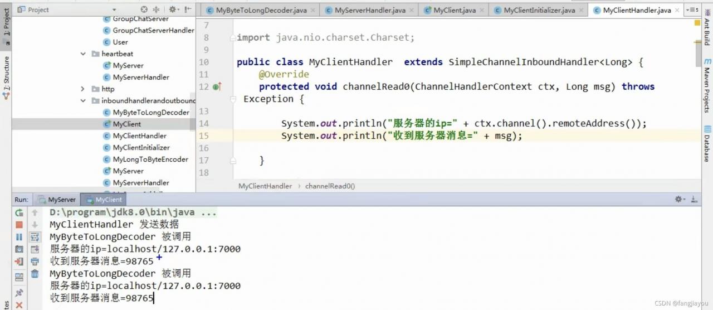Select MyByteToLongDecoder in Project tree

[x=146, y=112]
